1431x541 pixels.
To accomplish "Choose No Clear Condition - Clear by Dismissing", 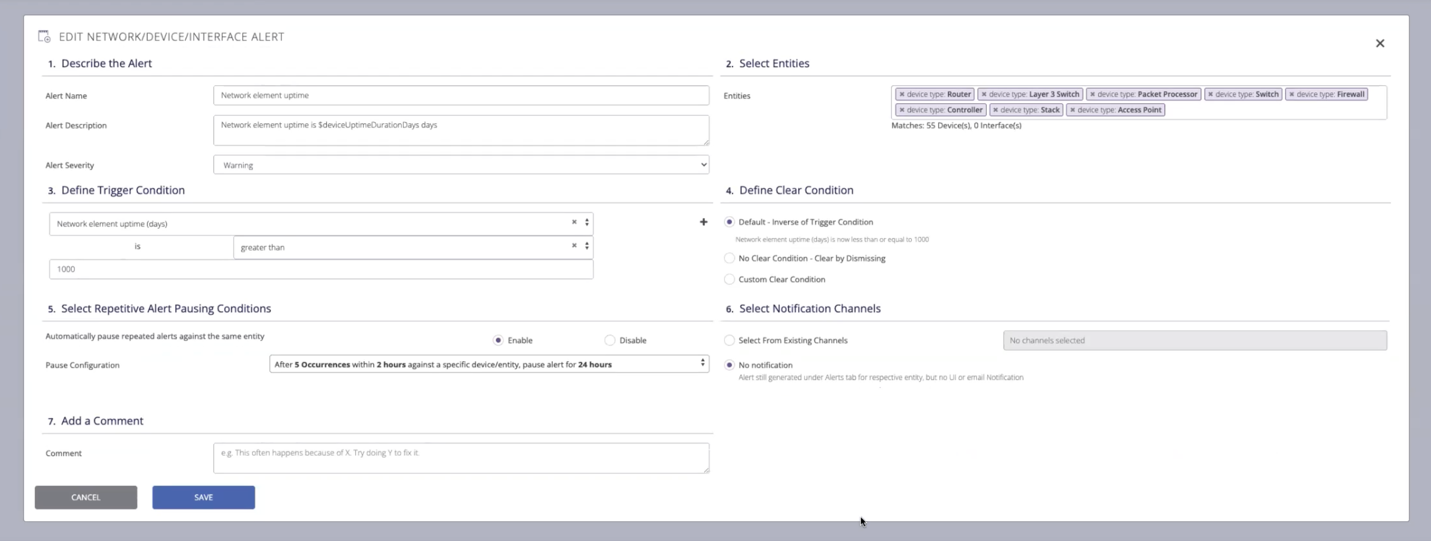I will [730, 258].
